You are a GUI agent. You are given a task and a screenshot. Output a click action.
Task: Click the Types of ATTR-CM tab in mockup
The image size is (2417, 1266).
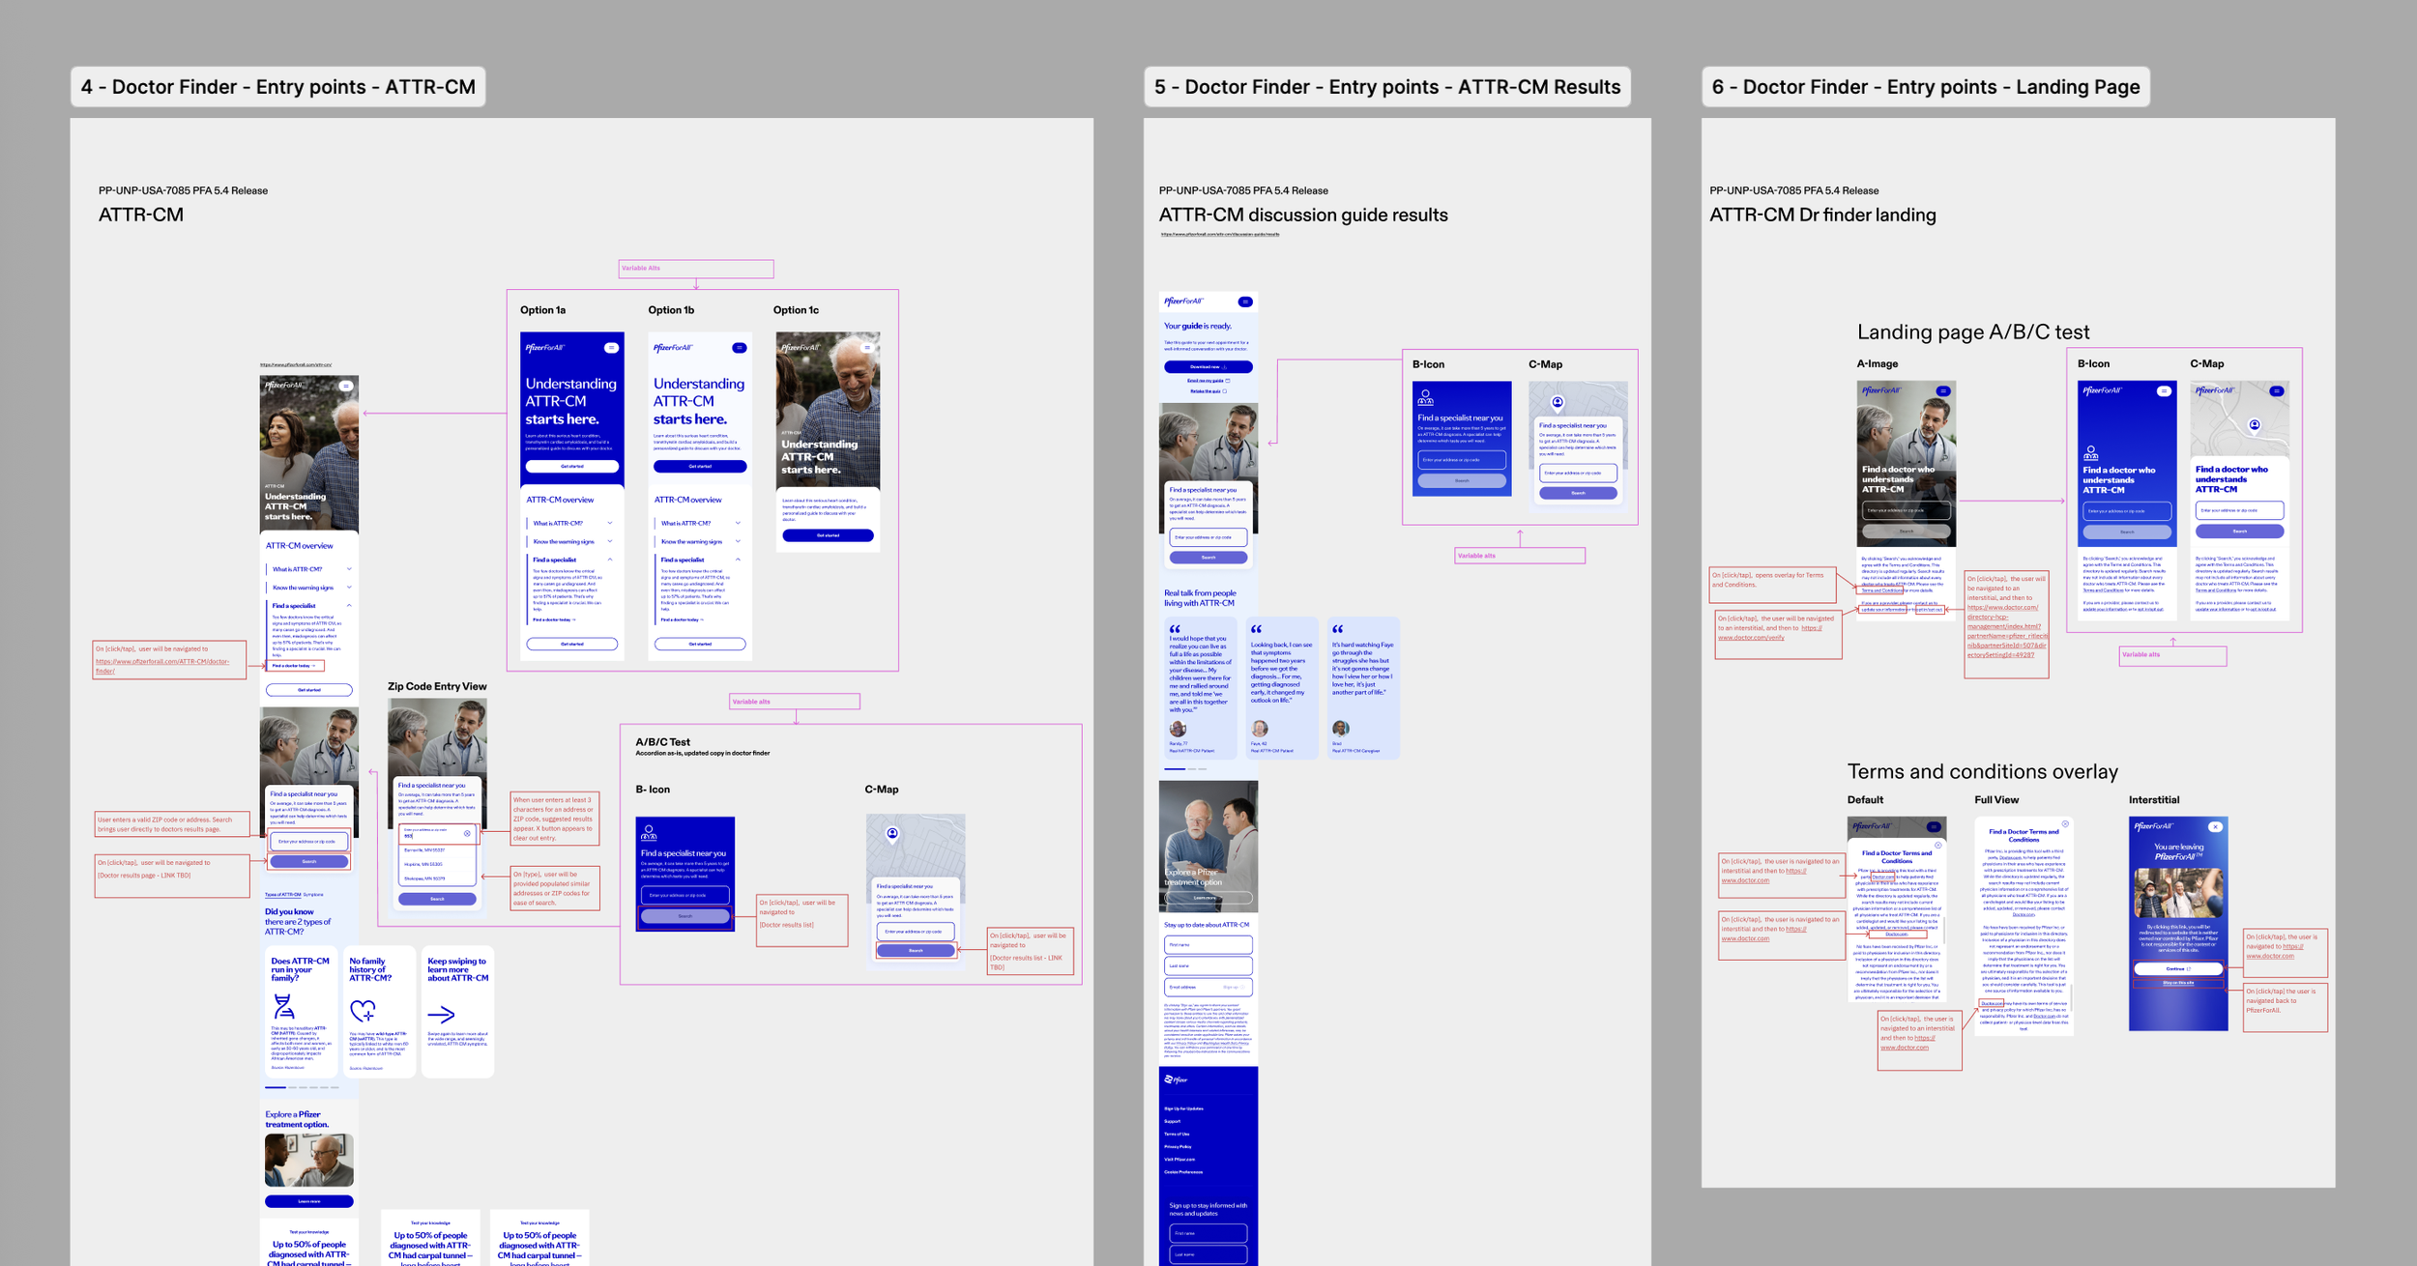click(282, 895)
